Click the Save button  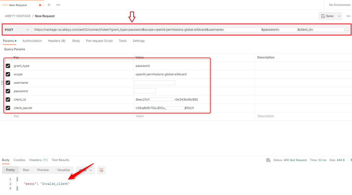click(x=327, y=16)
